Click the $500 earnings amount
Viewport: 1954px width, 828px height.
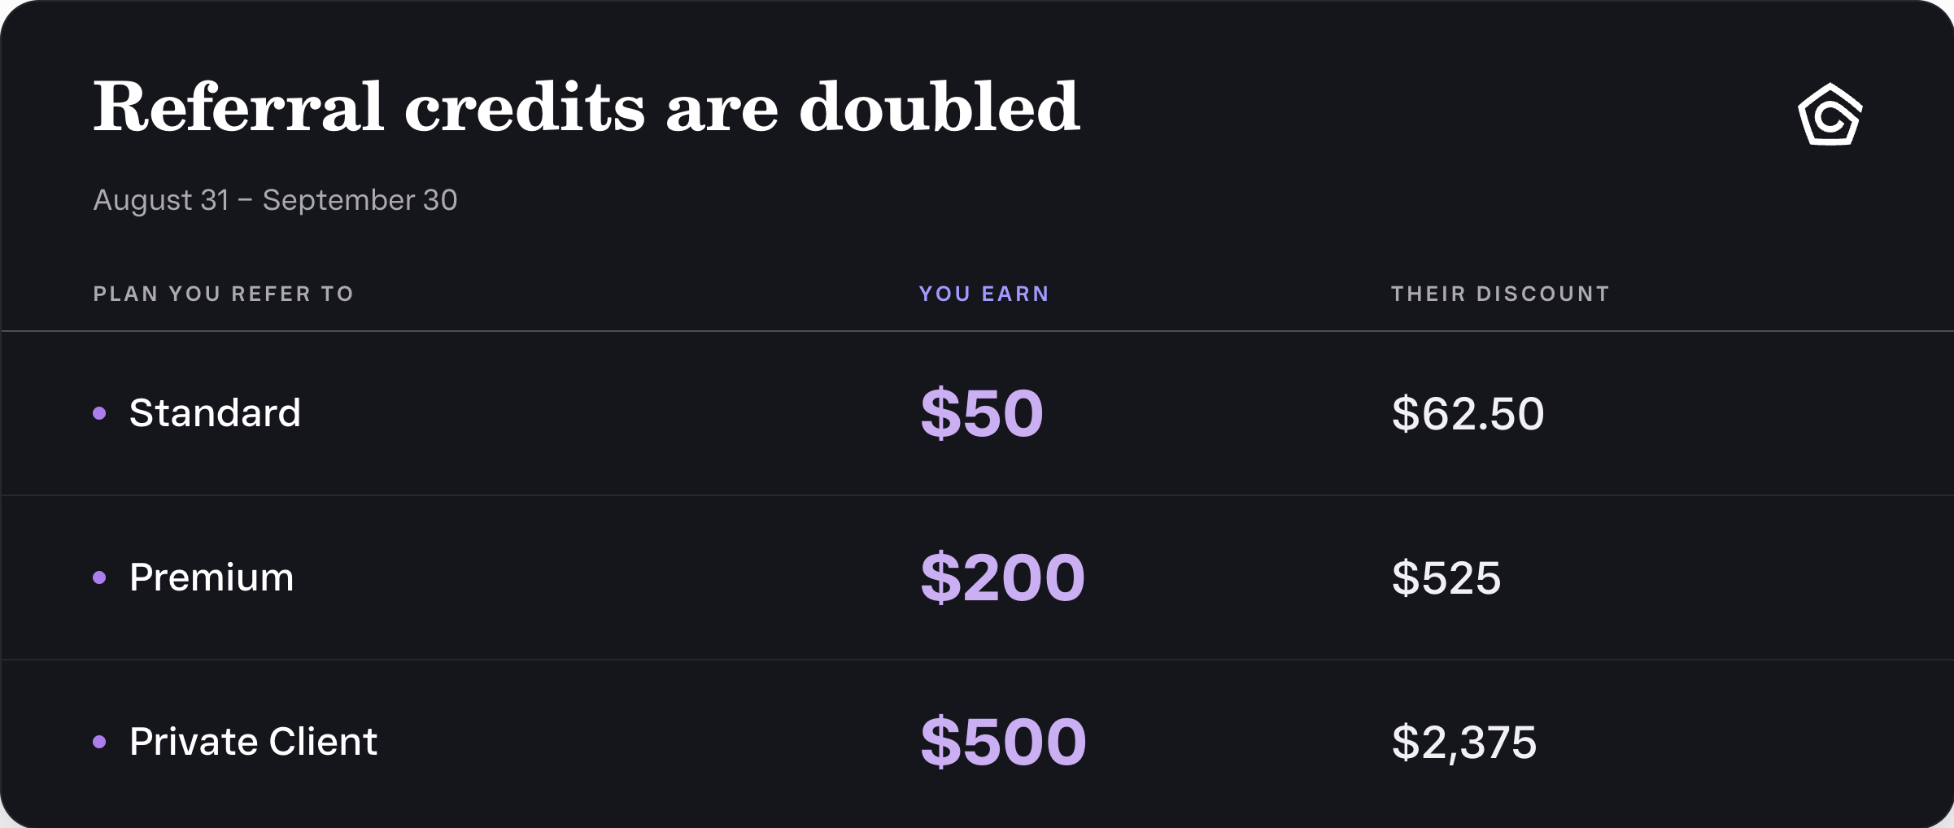pyautogui.click(x=1004, y=742)
